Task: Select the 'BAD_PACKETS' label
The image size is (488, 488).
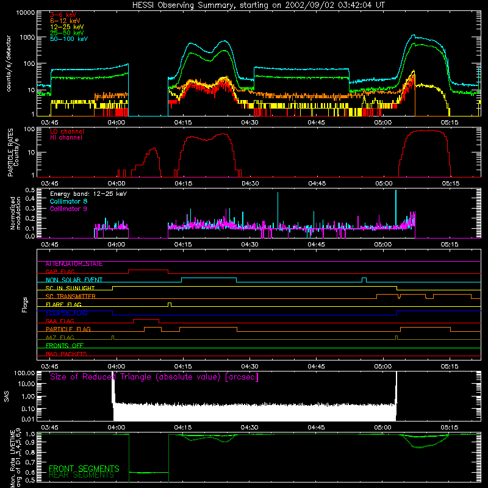Action: tap(66, 354)
